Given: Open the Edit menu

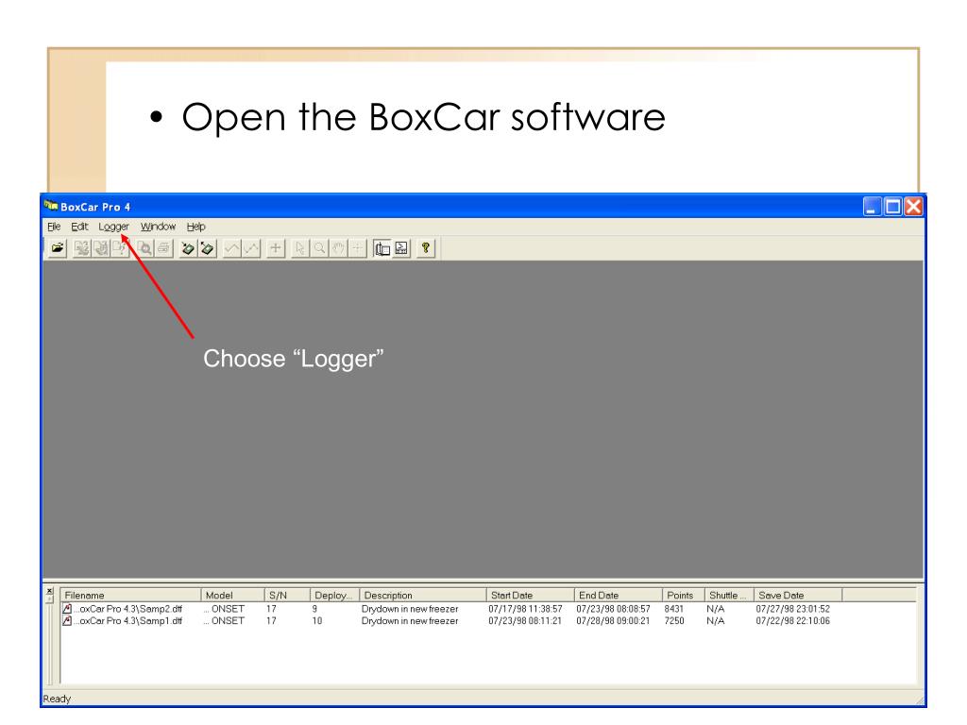Looking at the screenshot, I should pos(79,227).
